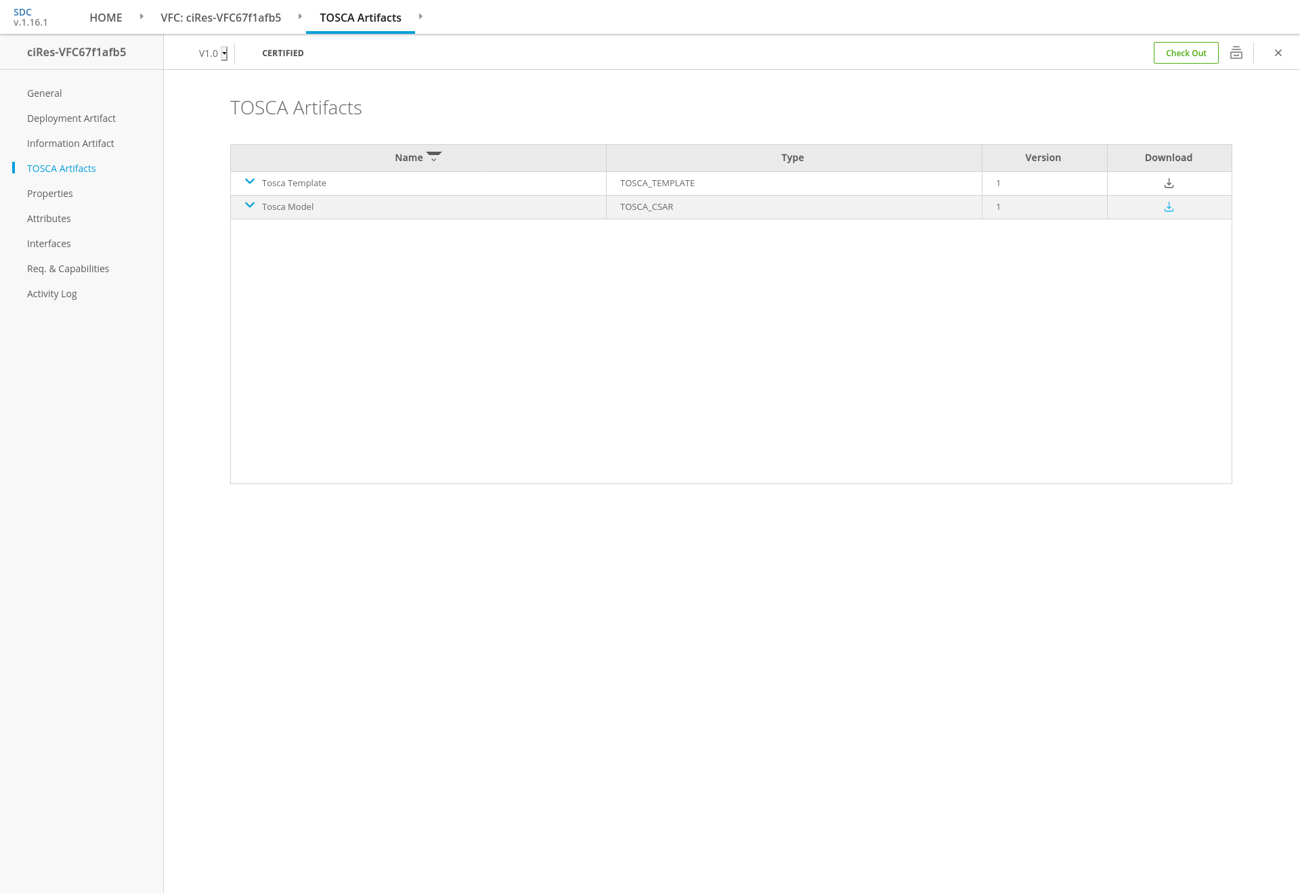Select Properties in sidebar
This screenshot has height=893, width=1300.
[50, 194]
